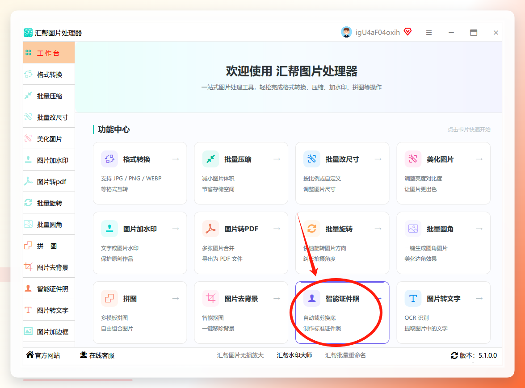Viewport: 525px width, 388px height.
Task: Select 格式转换 in the sidebar
Action: tap(49, 74)
